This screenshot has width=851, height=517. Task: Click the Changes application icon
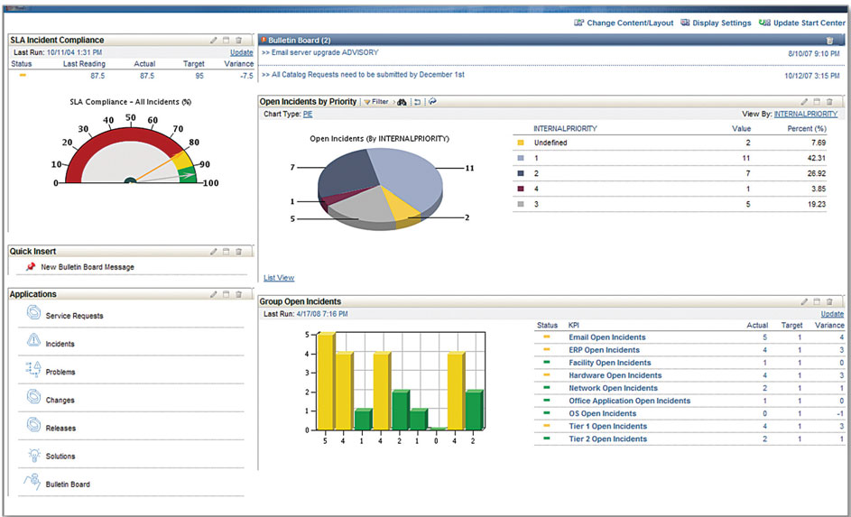point(33,397)
